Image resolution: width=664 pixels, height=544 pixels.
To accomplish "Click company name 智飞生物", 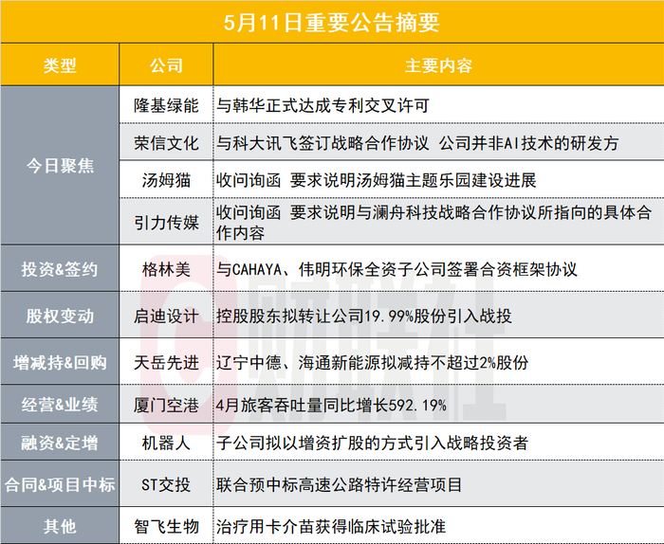I will pyautogui.click(x=166, y=526).
